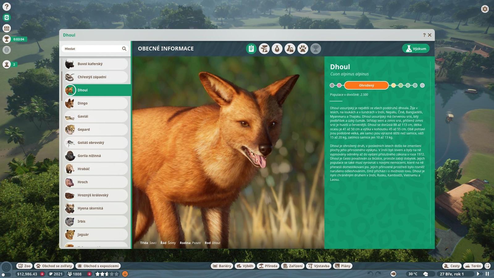
Task: Expand the guest count arrow beside 1808
Action: pyautogui.click(x=89, y=274)
